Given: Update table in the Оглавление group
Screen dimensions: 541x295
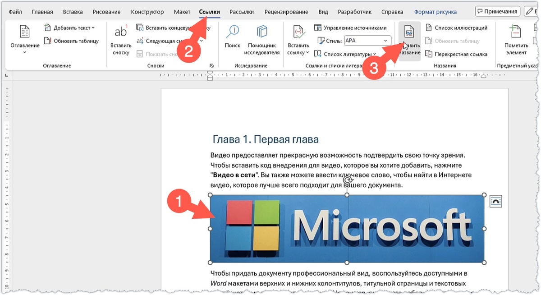Looking at the screenshot, I should [71, 41].
